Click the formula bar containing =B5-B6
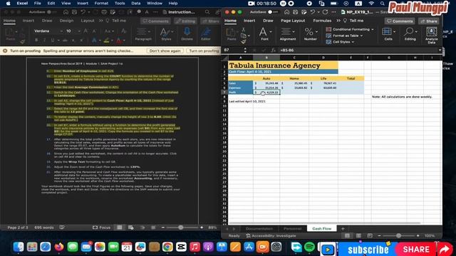 (358, 50)
